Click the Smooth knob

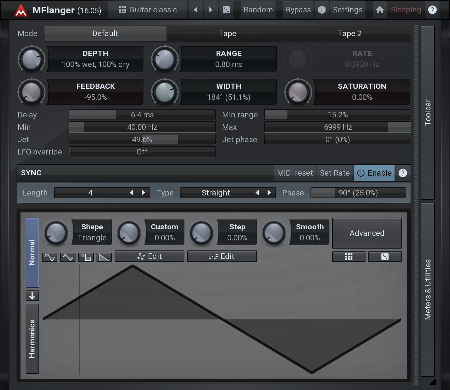coord(274,233)
